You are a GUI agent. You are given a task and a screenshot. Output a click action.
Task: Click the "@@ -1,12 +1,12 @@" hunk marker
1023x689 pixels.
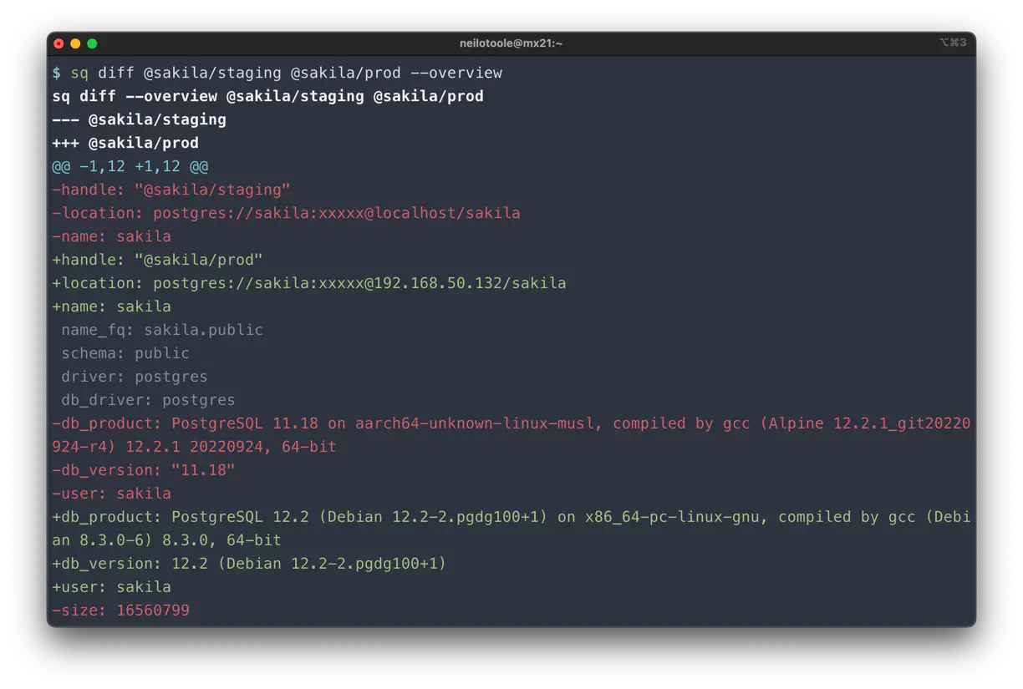(130, 166)
